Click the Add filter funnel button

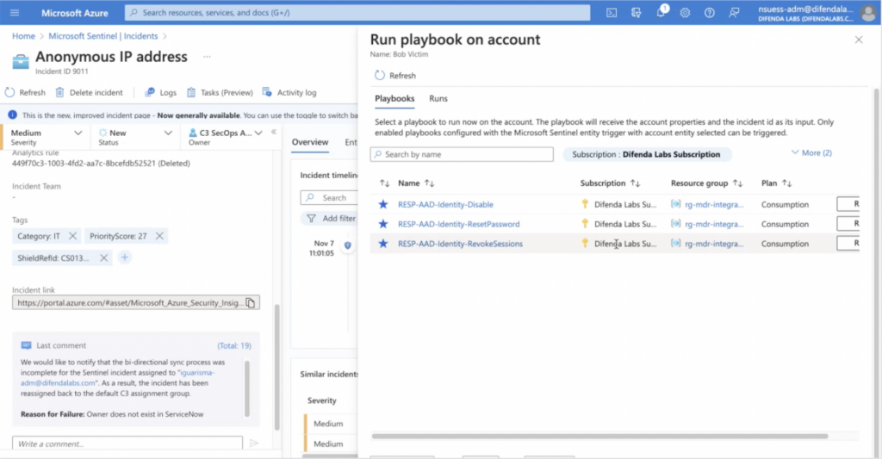[330, 218]
